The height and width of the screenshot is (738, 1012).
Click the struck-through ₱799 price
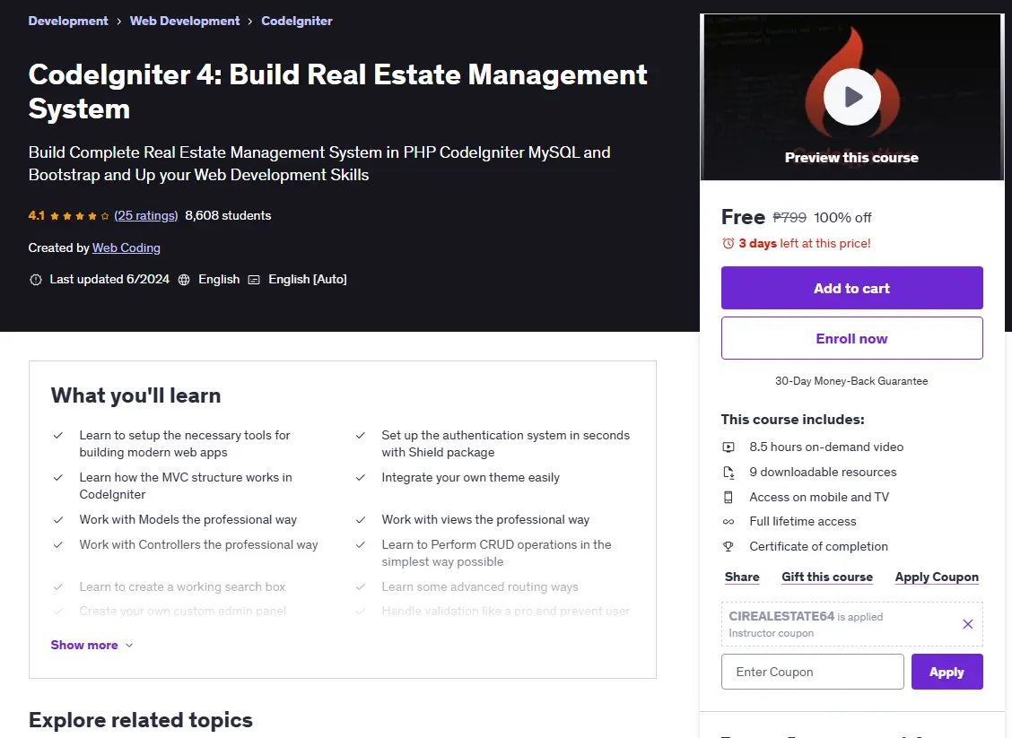[790, 217]
